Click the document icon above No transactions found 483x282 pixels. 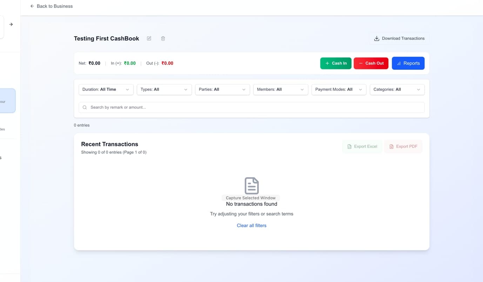click(x=251, y=186)
